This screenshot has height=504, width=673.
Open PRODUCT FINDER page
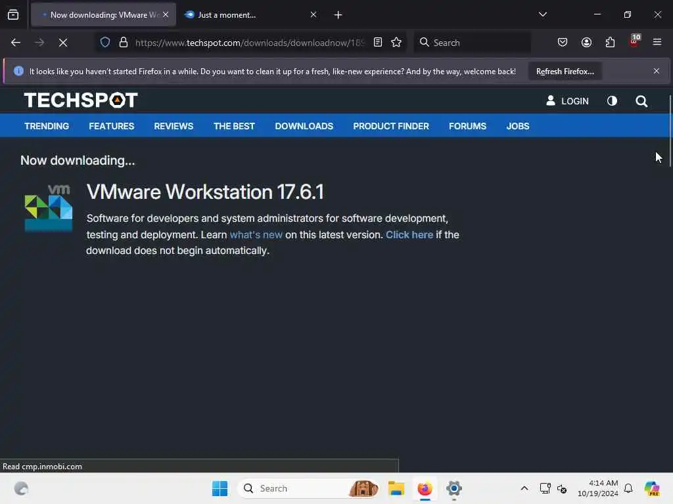pyautogui.click(x=391, y=127)
